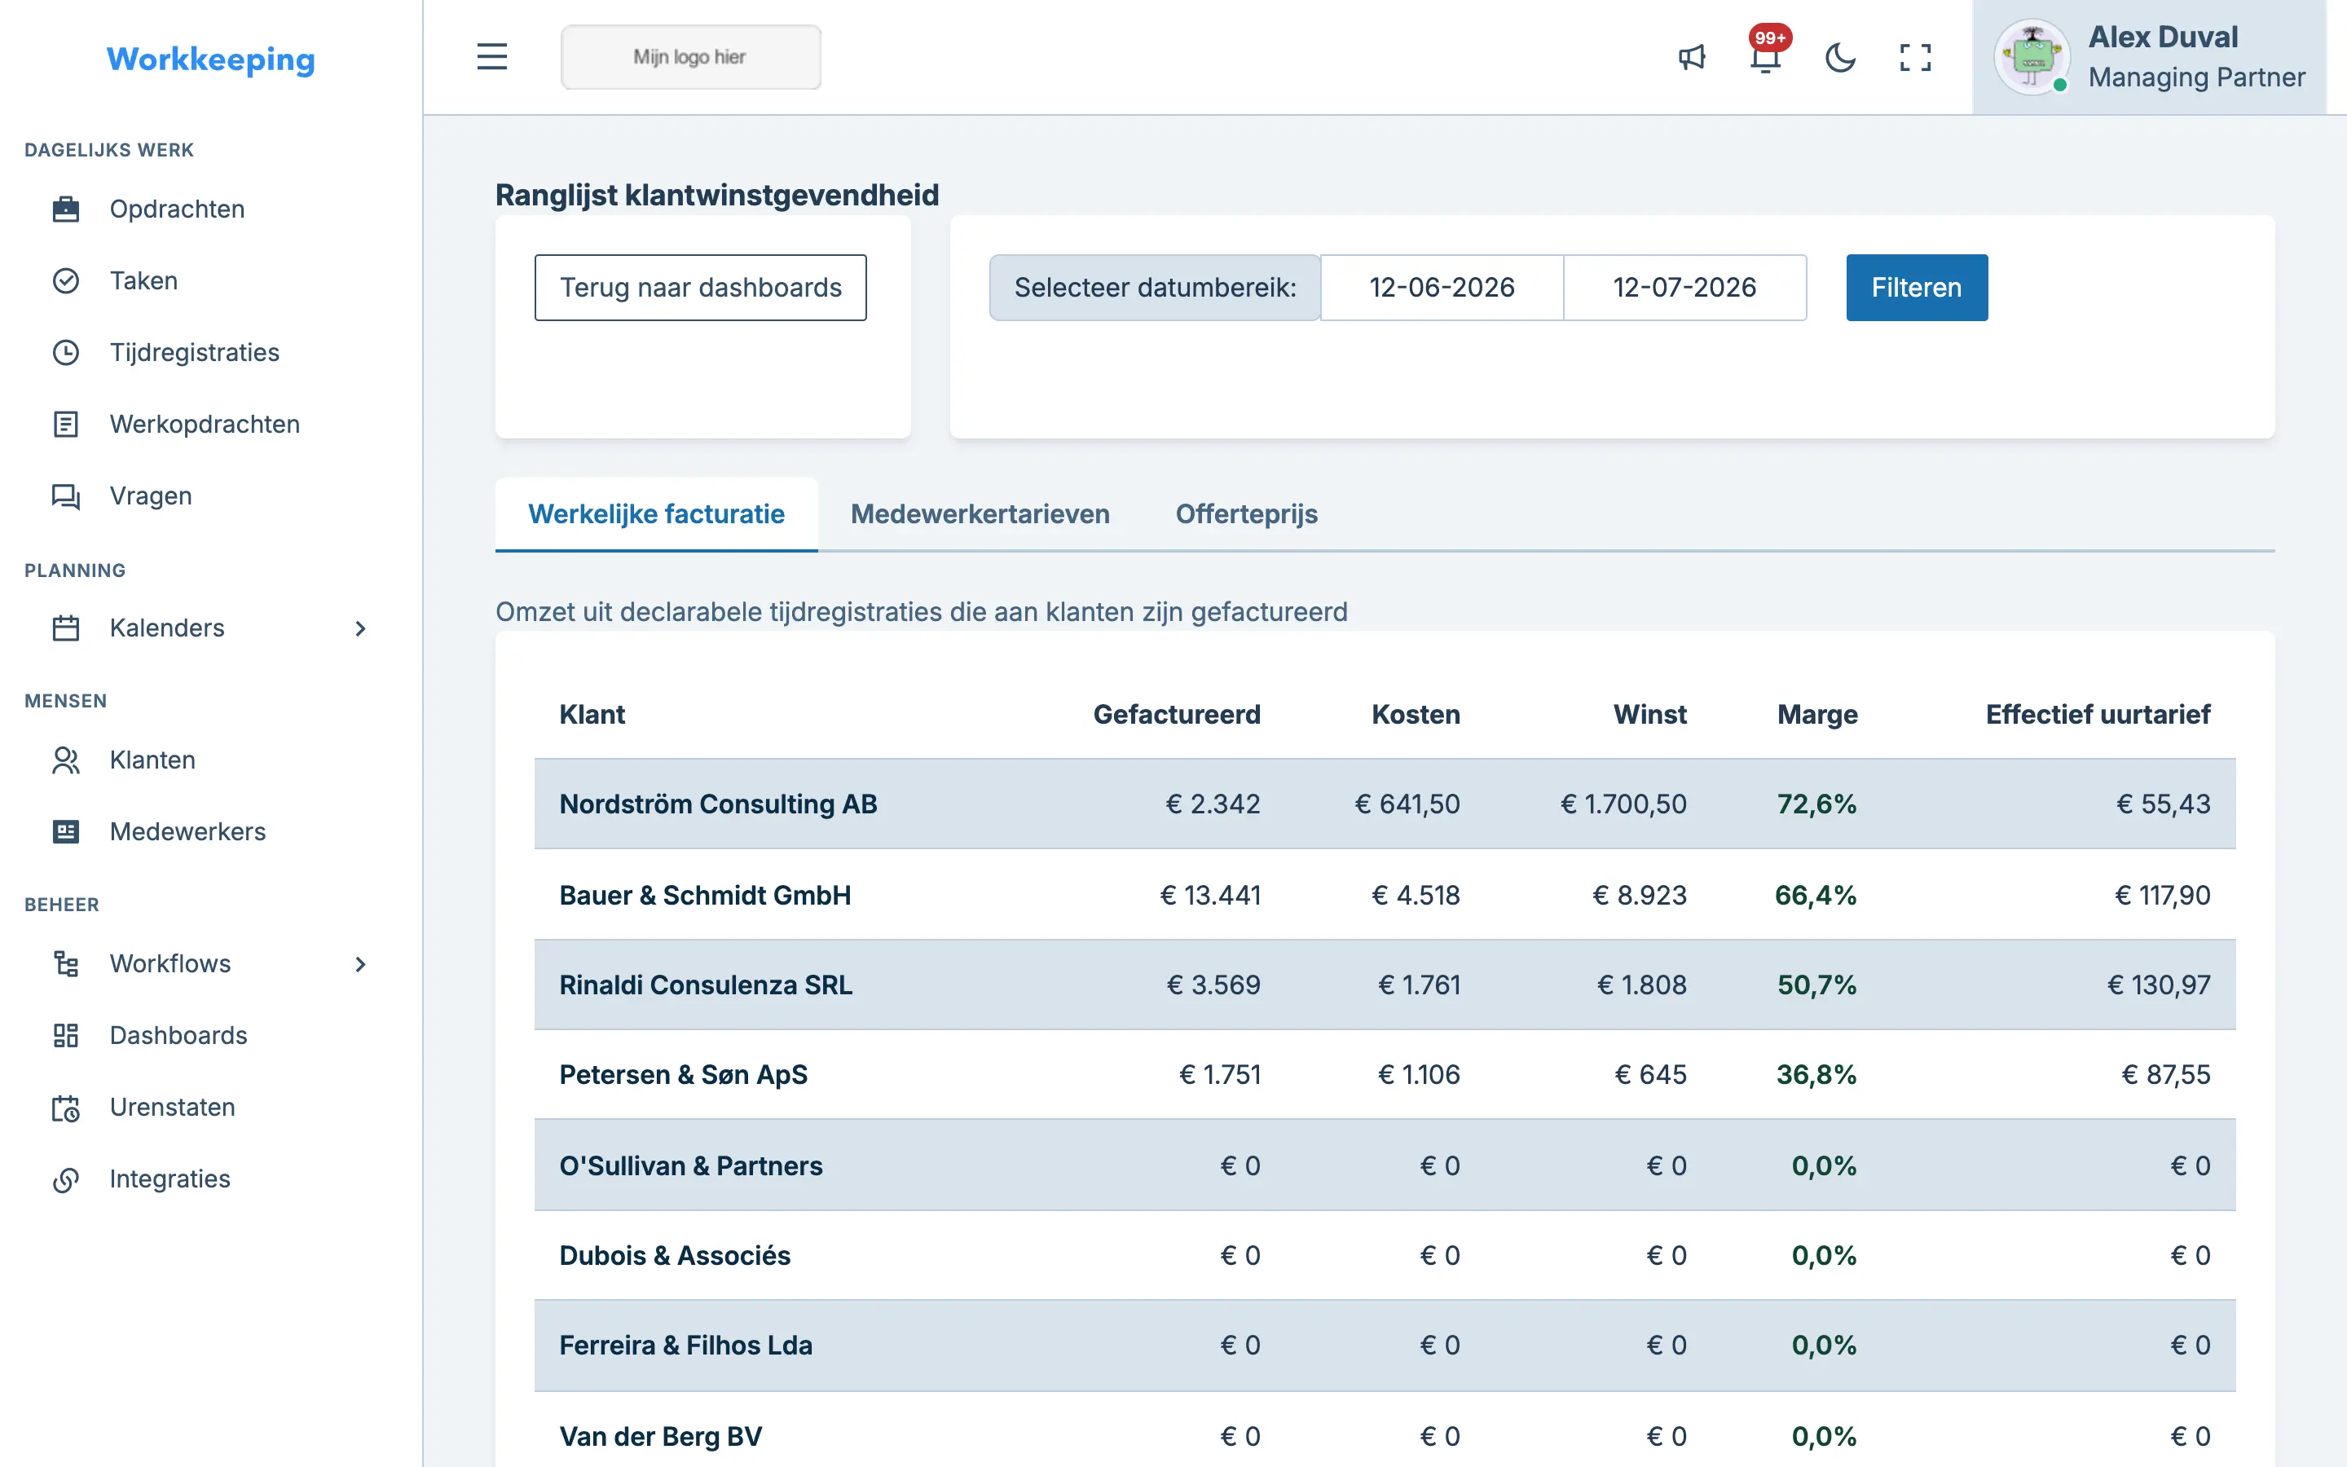This screenshot has width=2347, height=1467.
Task: Click the Kalenders calendar icon
Action: coord(65,628)
